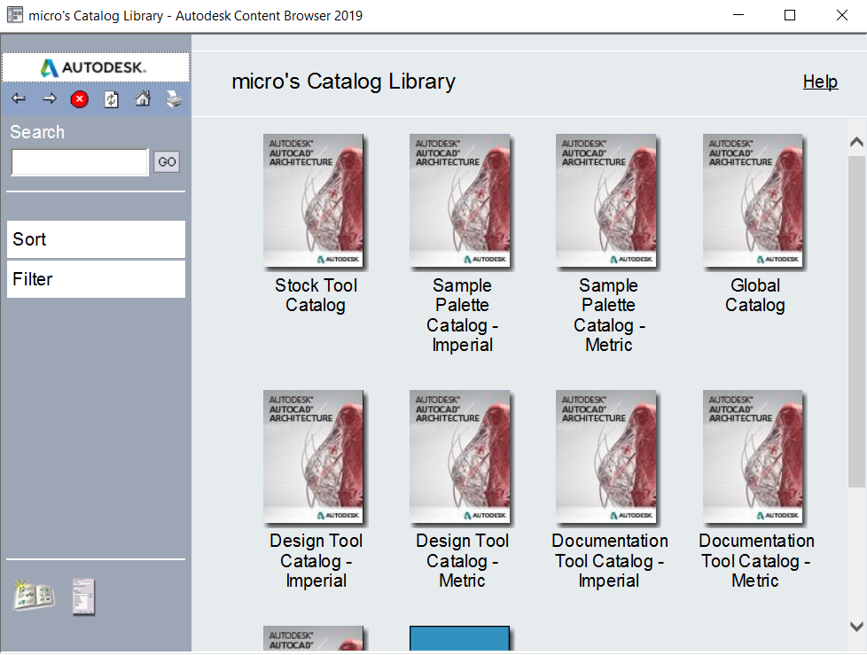Click the new catalog book icon
This screenshot has width=867, height=655.
point(34,596)
